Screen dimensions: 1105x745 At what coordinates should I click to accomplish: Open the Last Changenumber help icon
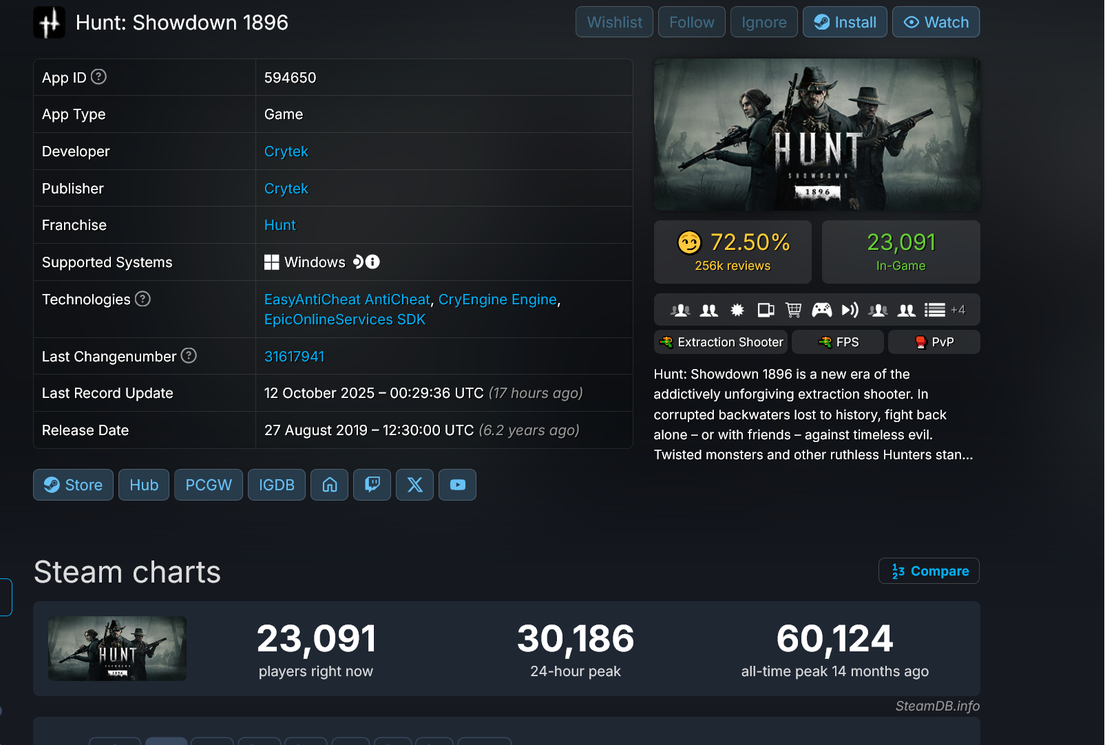(x=189, y=355)
